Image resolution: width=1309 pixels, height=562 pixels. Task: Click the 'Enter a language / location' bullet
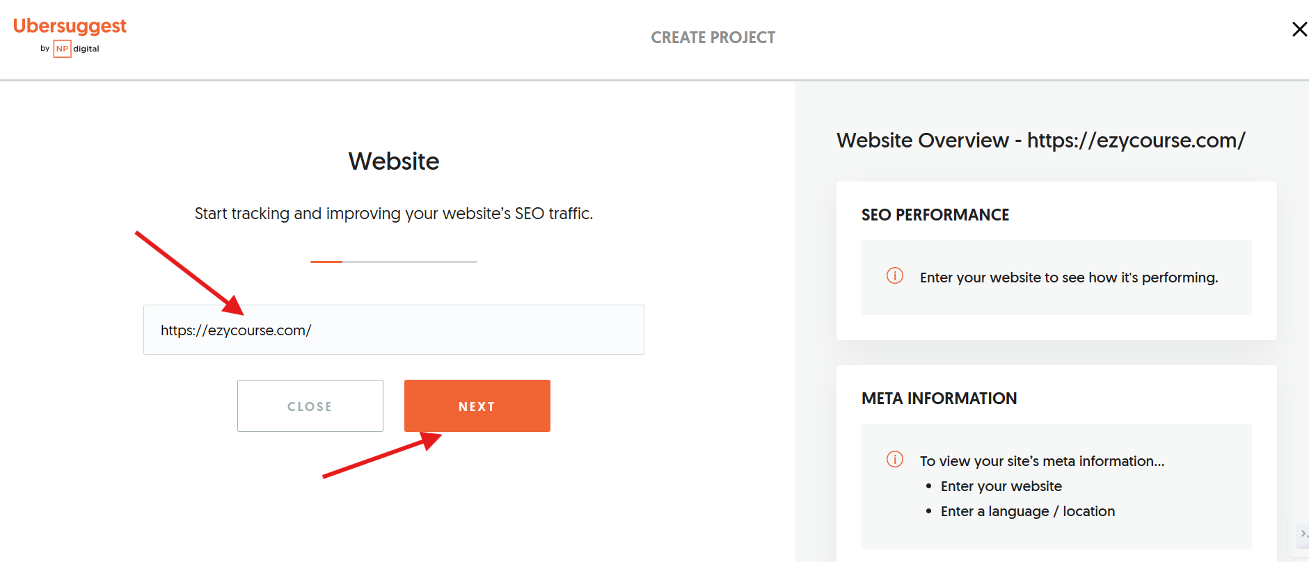pyautogui.click(x=1028, y=511)
